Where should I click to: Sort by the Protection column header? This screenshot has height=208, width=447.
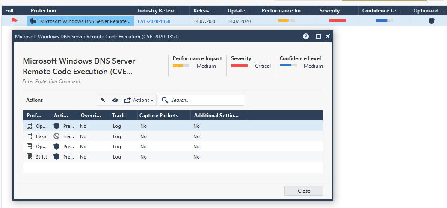81,11
